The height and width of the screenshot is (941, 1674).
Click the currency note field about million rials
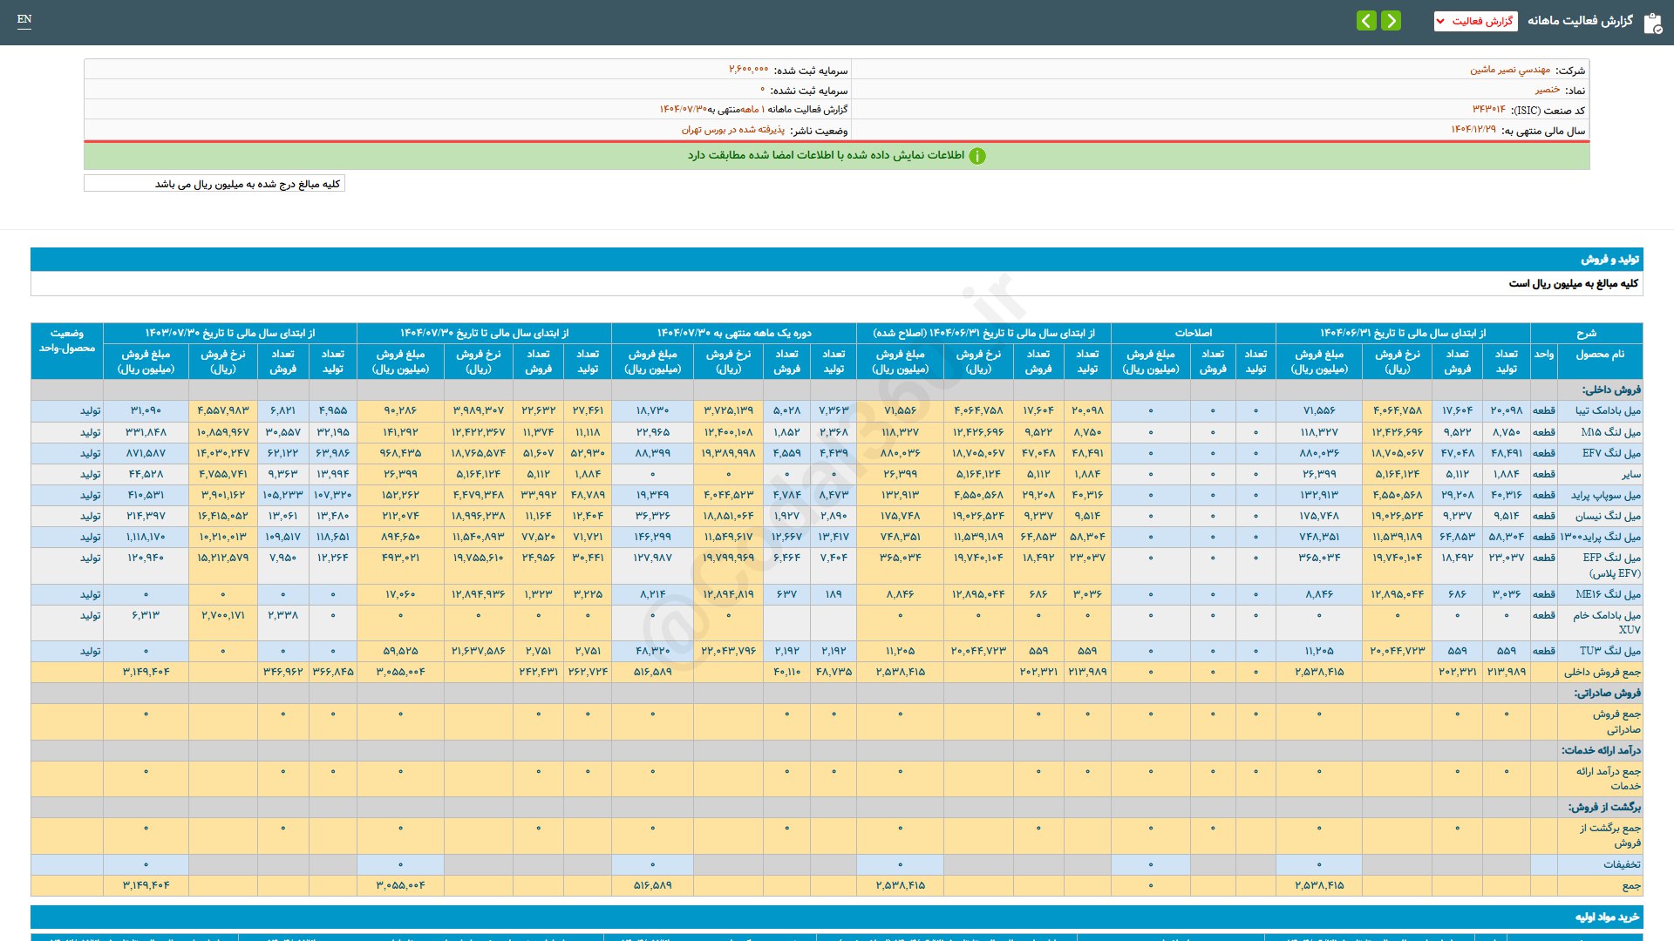click(214, 184)
